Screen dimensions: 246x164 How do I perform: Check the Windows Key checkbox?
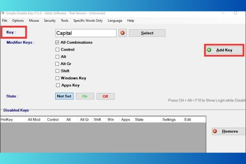coord(57,78)
